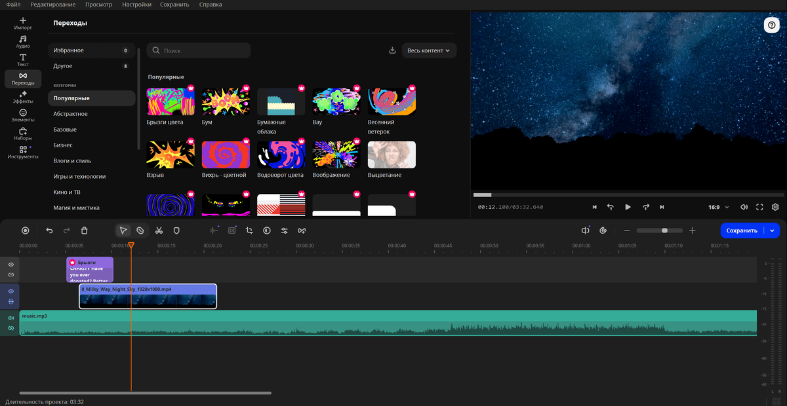Click the download icon next to search

[x=392, y=50]
